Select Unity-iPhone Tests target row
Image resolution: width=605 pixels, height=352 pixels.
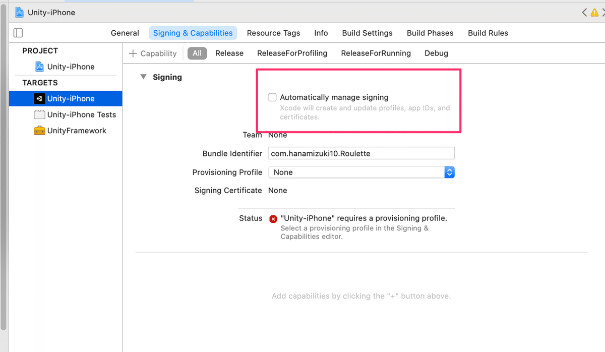click(81, 114)
